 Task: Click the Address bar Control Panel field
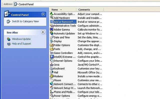[x=87, y=4]
